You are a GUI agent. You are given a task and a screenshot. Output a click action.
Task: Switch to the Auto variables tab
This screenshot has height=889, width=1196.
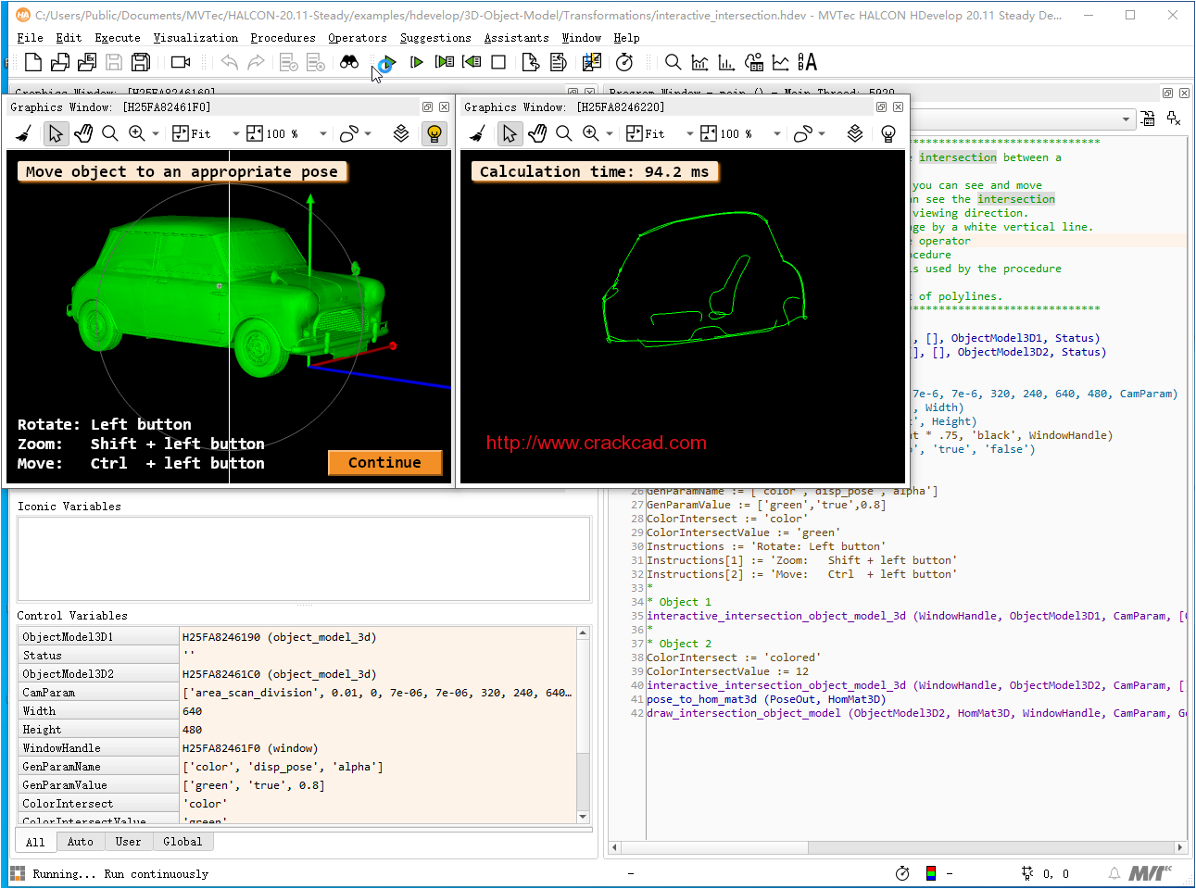pos(81,842)
